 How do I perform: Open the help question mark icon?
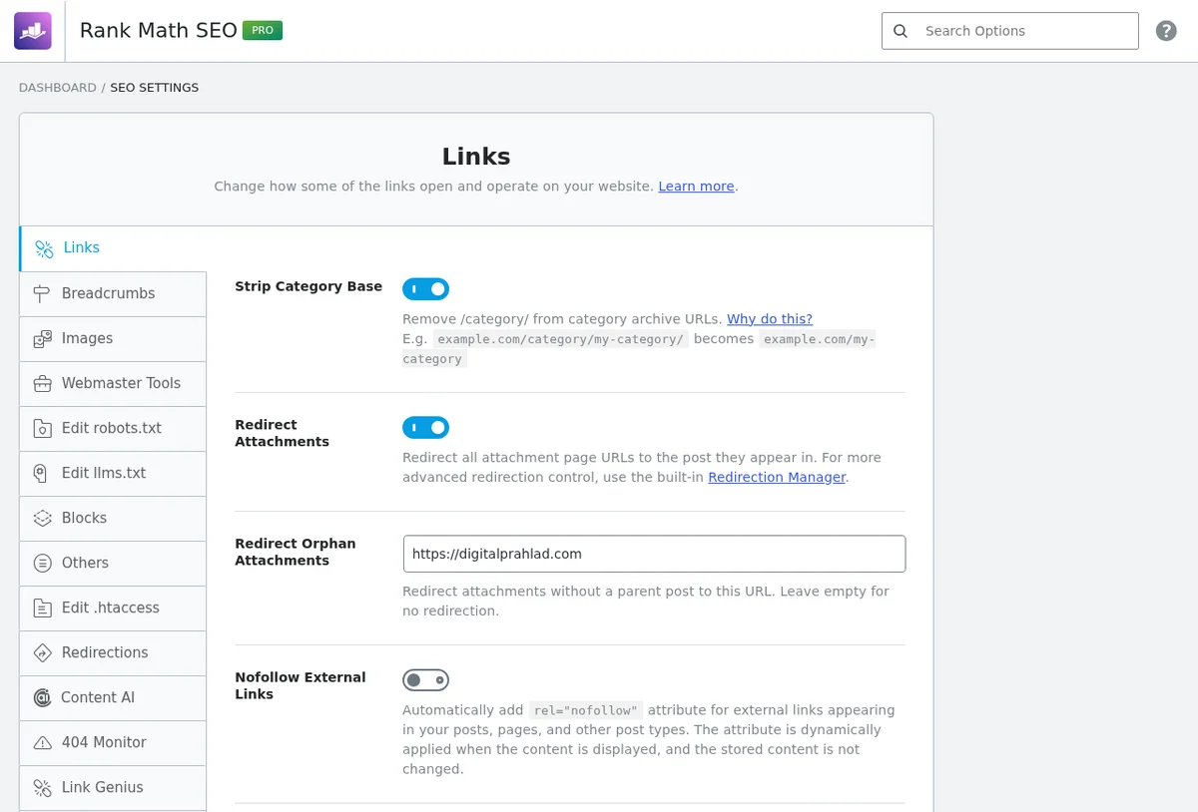pyautogui.click(x=1166, y=31)
